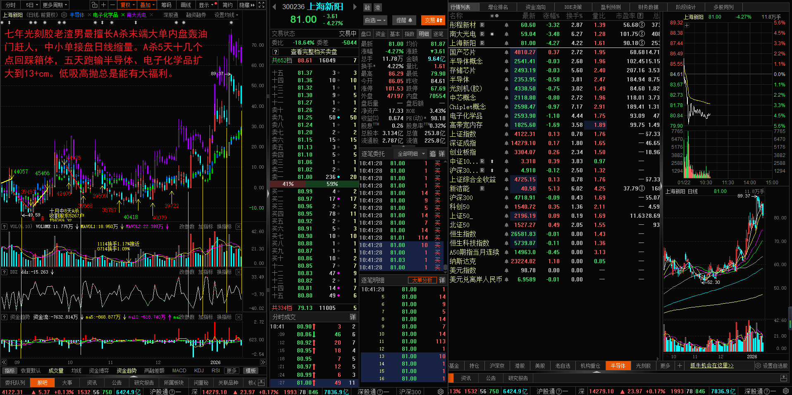Click 恢复默认 to reset indicators

click(x=31, y=371)
